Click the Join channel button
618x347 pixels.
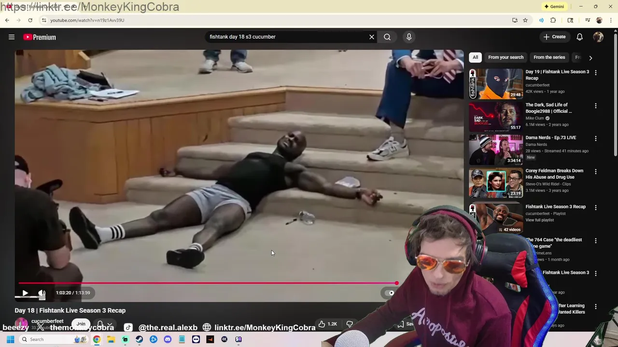[81, 324]
